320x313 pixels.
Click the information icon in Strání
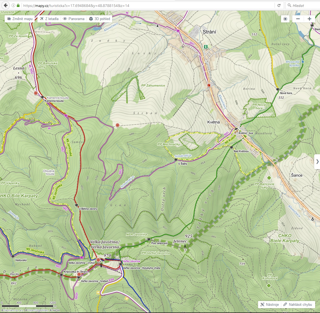point(206,47)
